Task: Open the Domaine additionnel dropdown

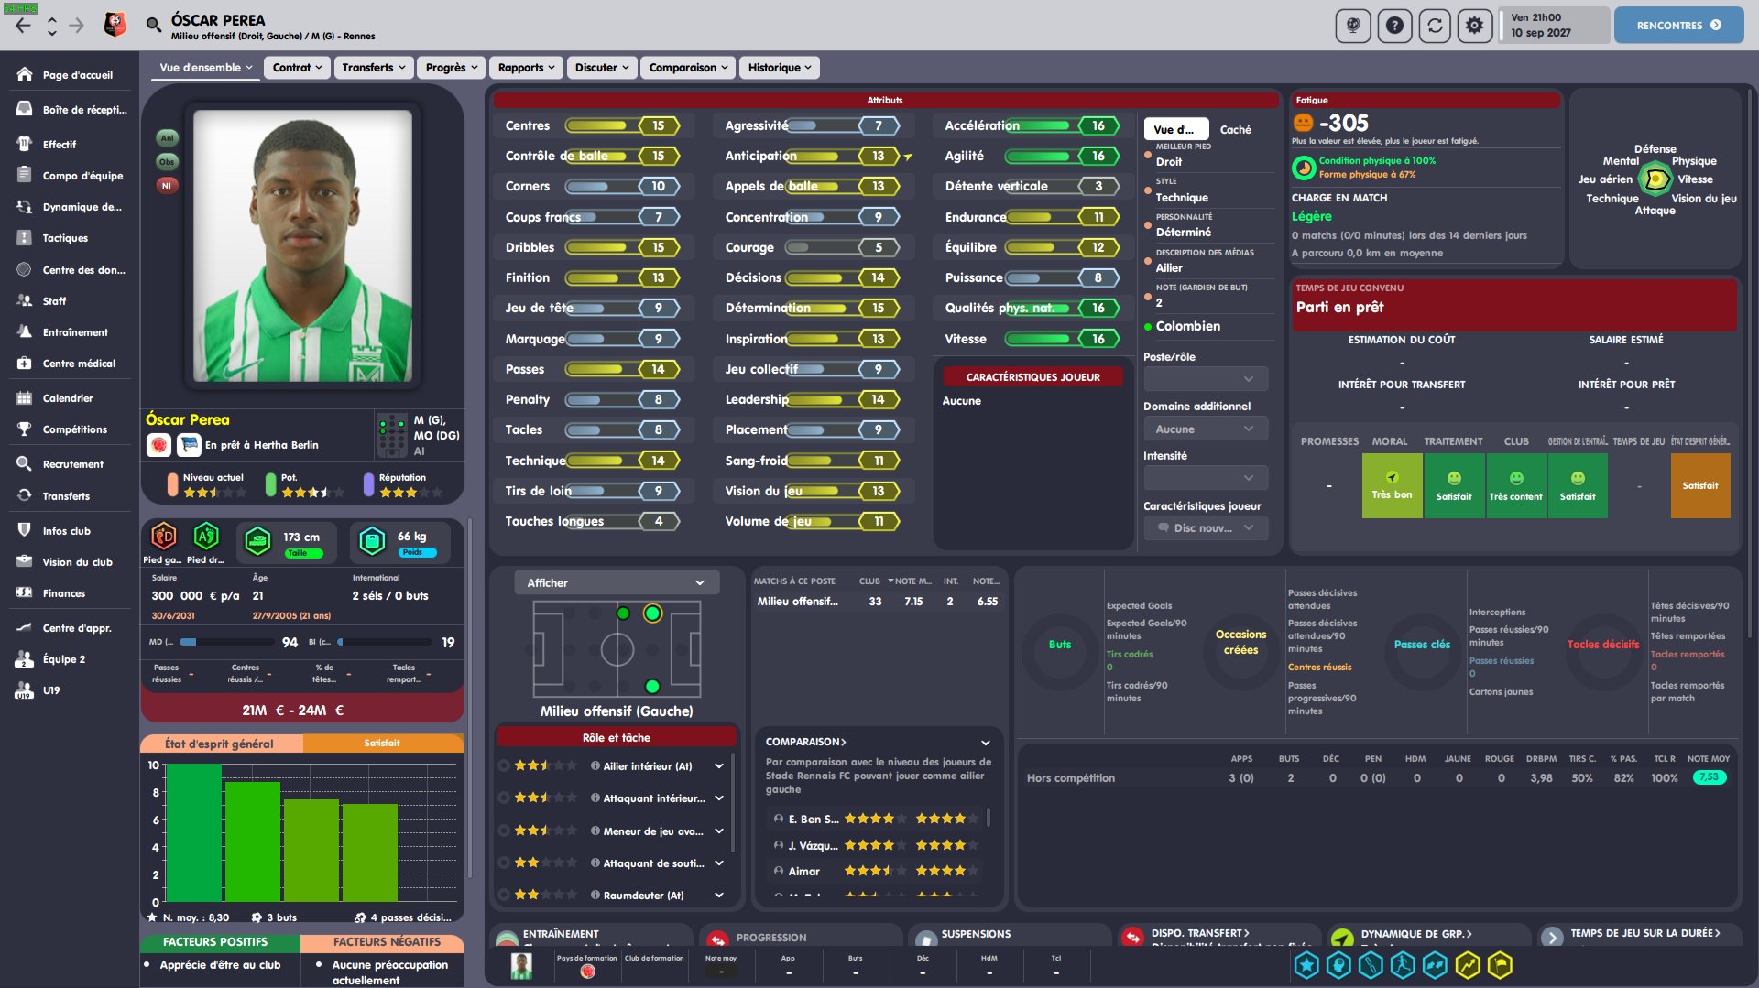Action: [x=1205, y=429]
